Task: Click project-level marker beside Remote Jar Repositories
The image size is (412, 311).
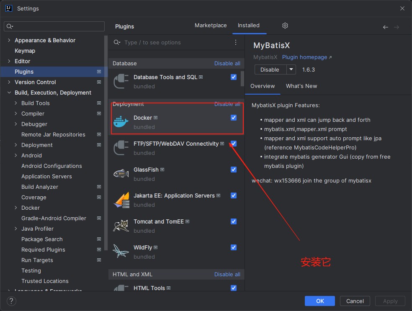Action: 99,134
